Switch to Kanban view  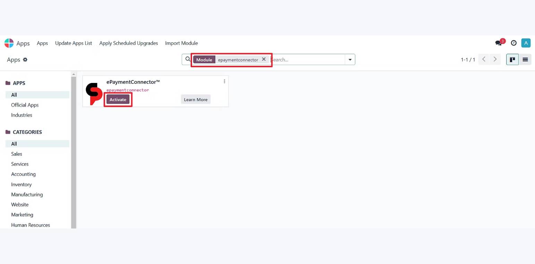pyautogui.click(x=512, y=59)
